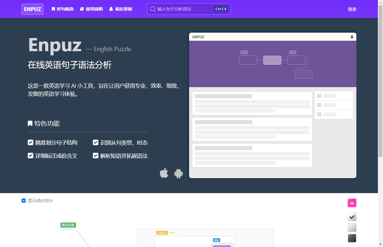This screenshot has height=247, width=383.
Task: Focus the 输入句子分析语法 search field
Action: pyautogui.click(x=189, y=9)
